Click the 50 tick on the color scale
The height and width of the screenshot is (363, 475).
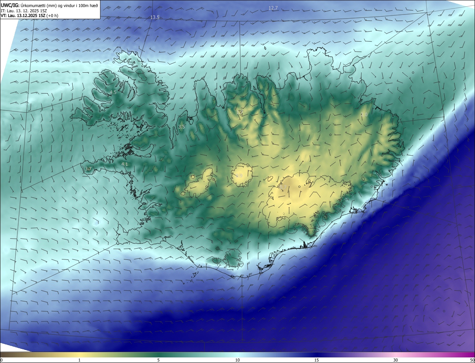point(472,360)
